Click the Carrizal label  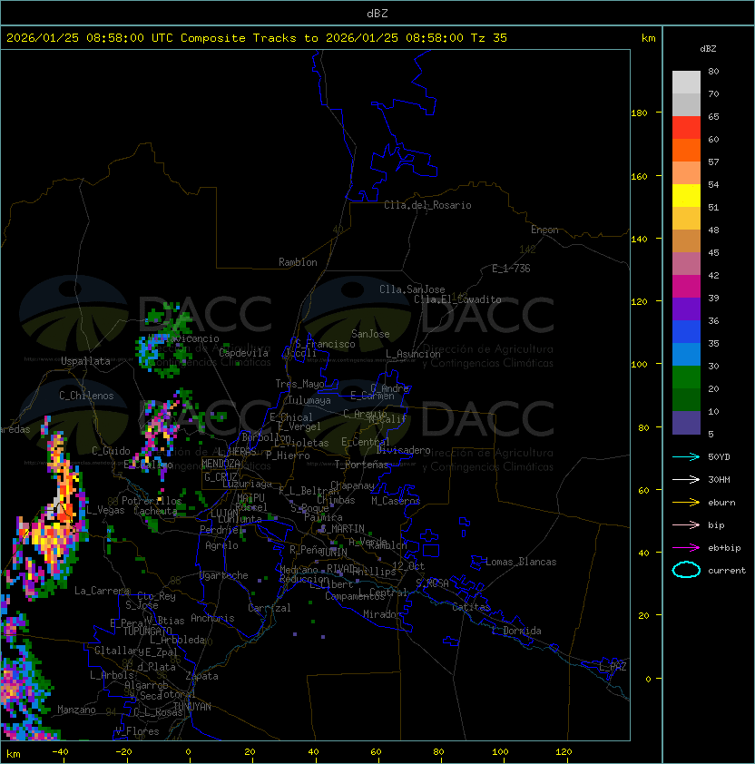(x=269, y=608)
